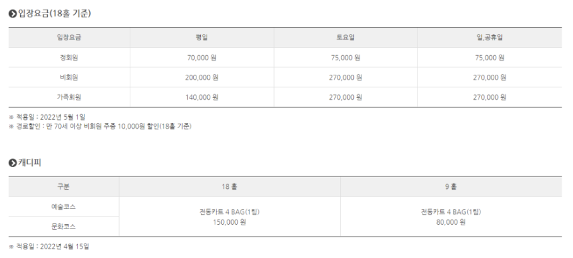Click the 150,000 원 caddie fee
Image resolution: width=573 pixels, height=258 pixels.
[x=229, y=222]
